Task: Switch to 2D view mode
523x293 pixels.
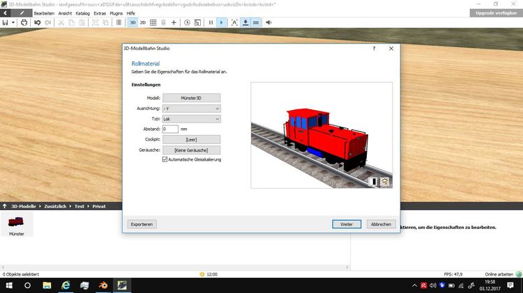Action: tap(143, 22)
